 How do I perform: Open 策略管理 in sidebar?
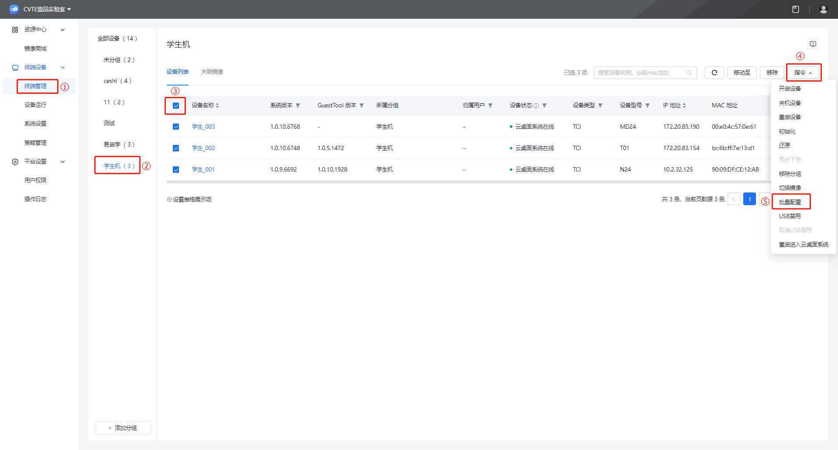tap(35, 143)
